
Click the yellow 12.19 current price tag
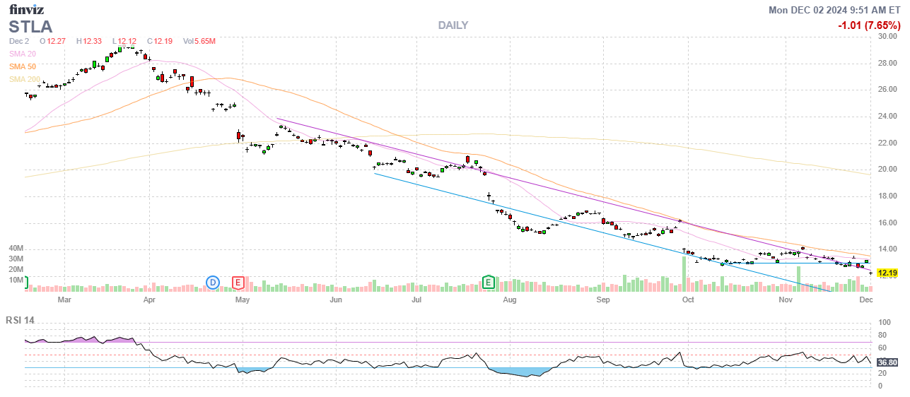[887, 273]
